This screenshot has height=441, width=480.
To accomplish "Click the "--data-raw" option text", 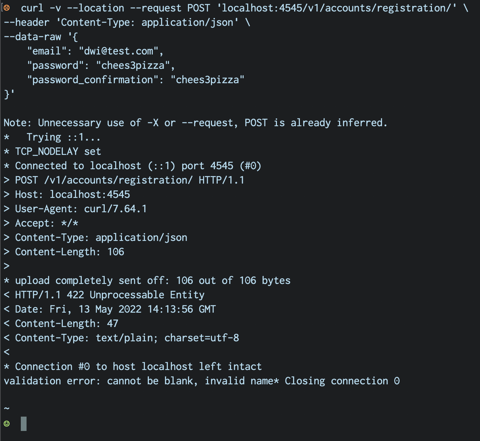I will (32, 37).
